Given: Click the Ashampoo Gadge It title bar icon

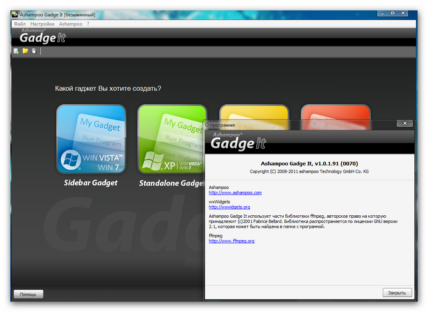Looking at the screenshot, I should pos(15,14).
